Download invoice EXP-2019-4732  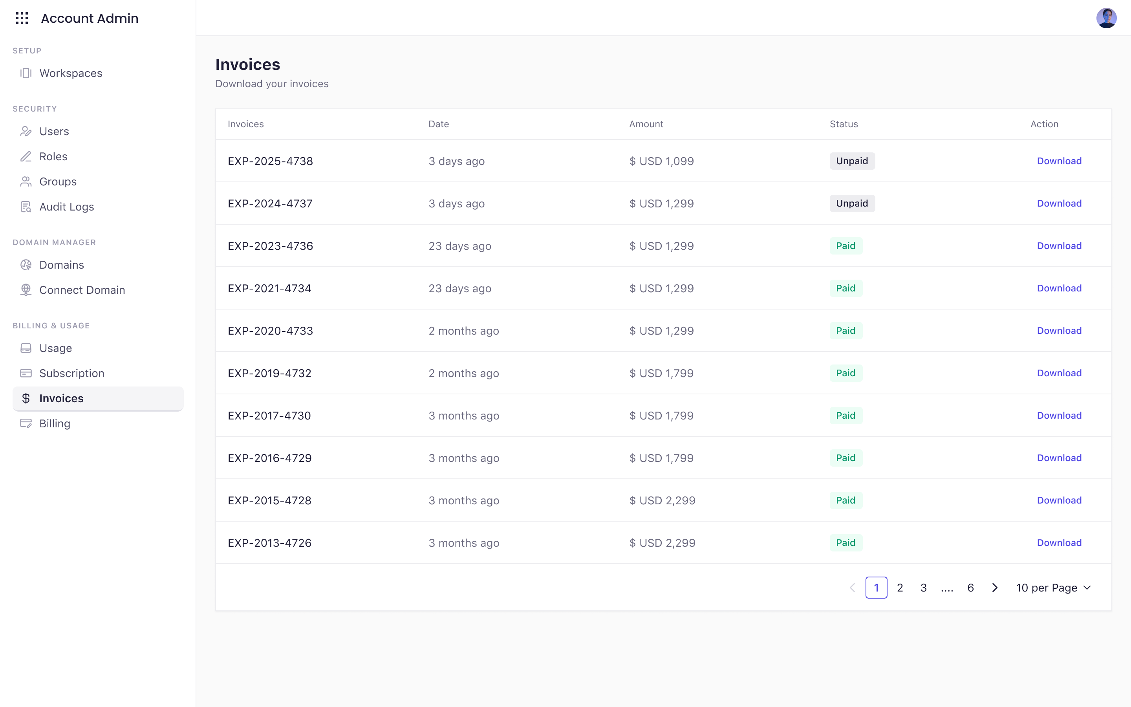pyautogui.click(x=1059, y=373)
